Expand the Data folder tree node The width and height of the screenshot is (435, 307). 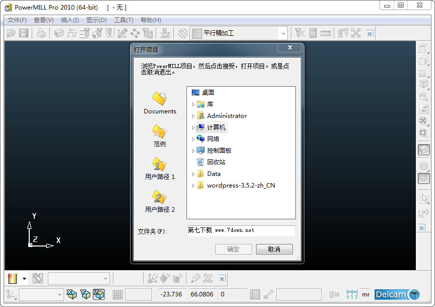click(x=193, y=174)
